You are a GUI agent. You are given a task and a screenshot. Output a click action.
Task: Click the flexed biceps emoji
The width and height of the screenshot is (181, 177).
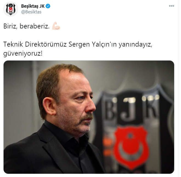(x=56, y=26)
